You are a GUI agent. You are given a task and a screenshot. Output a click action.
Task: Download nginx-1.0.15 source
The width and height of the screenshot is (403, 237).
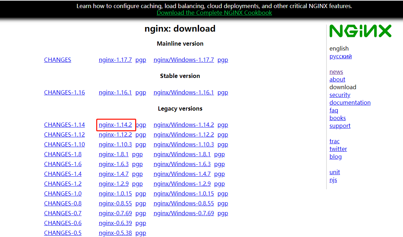coord(115,193)
